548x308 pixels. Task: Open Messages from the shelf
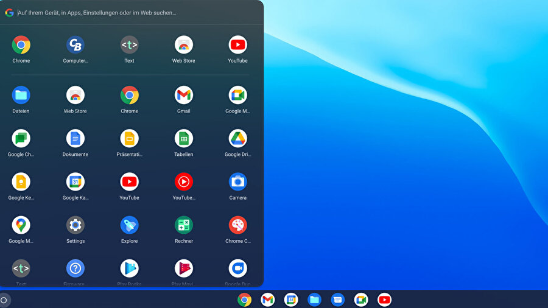[337, 299]
